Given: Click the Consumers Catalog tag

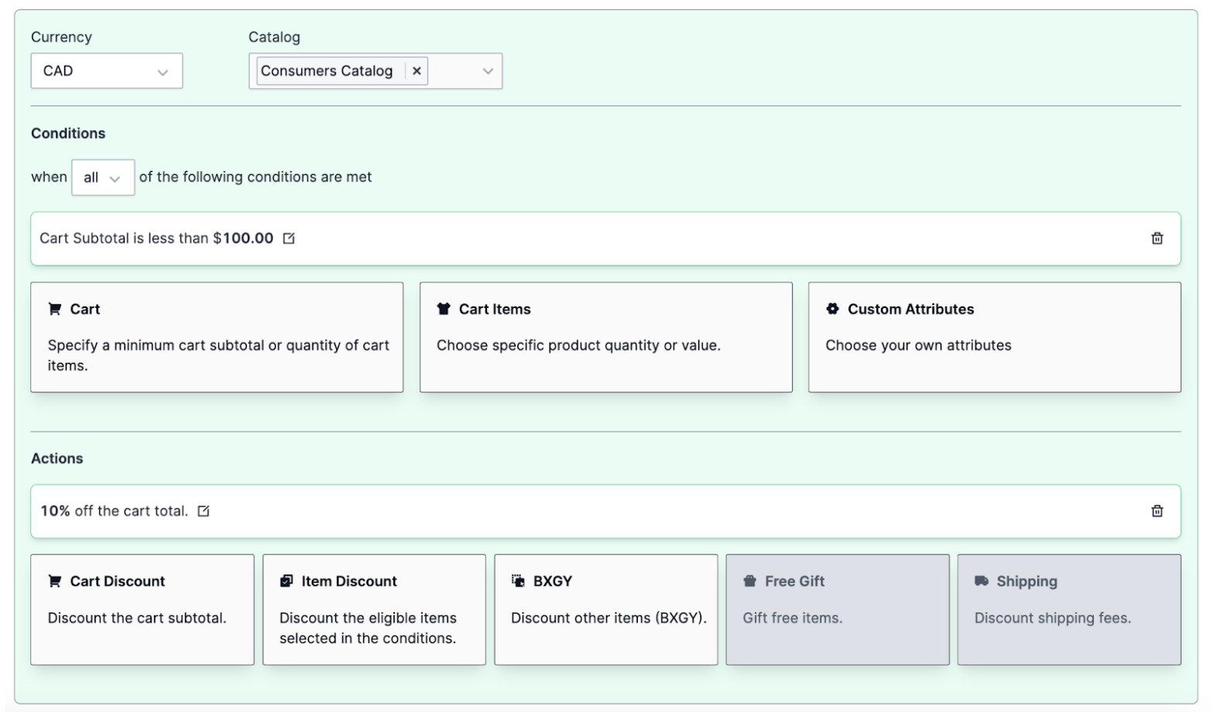Looking at the screenshot, I should [x=327, y=71].
